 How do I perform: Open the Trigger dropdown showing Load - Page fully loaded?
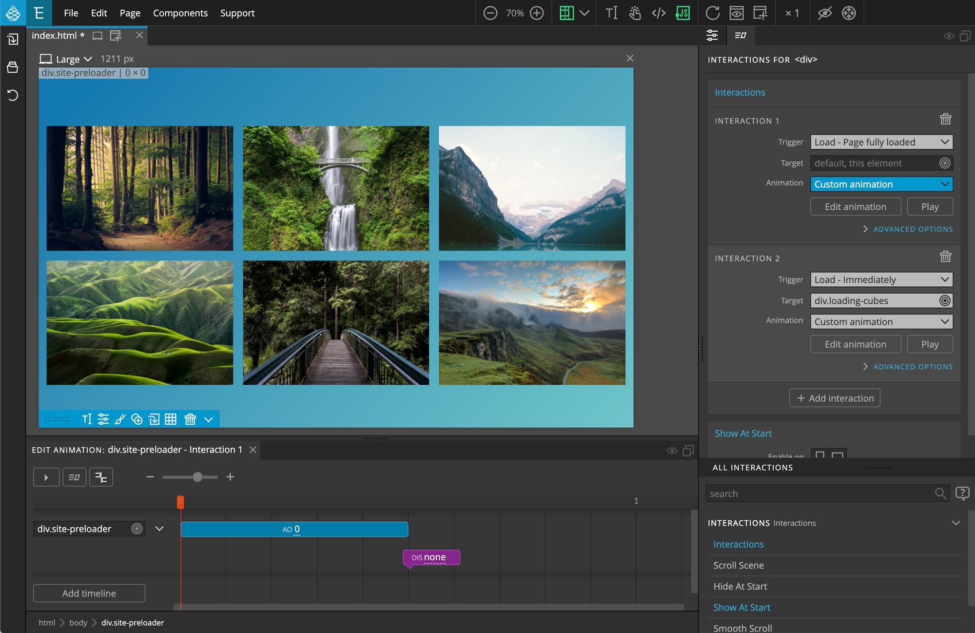point(881,142)
